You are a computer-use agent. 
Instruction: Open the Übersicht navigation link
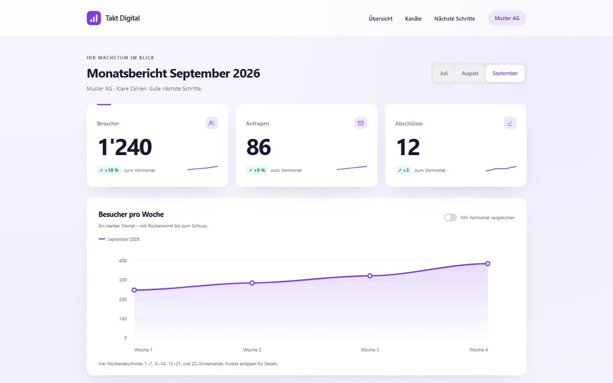381,19
